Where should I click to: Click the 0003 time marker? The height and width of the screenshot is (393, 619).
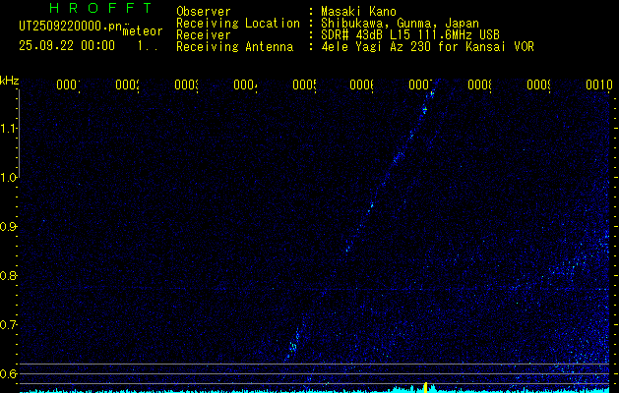pos(186,84)
